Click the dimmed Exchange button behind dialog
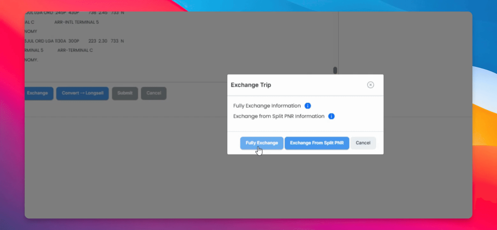The image size is (497, 230). coord(39,93)
